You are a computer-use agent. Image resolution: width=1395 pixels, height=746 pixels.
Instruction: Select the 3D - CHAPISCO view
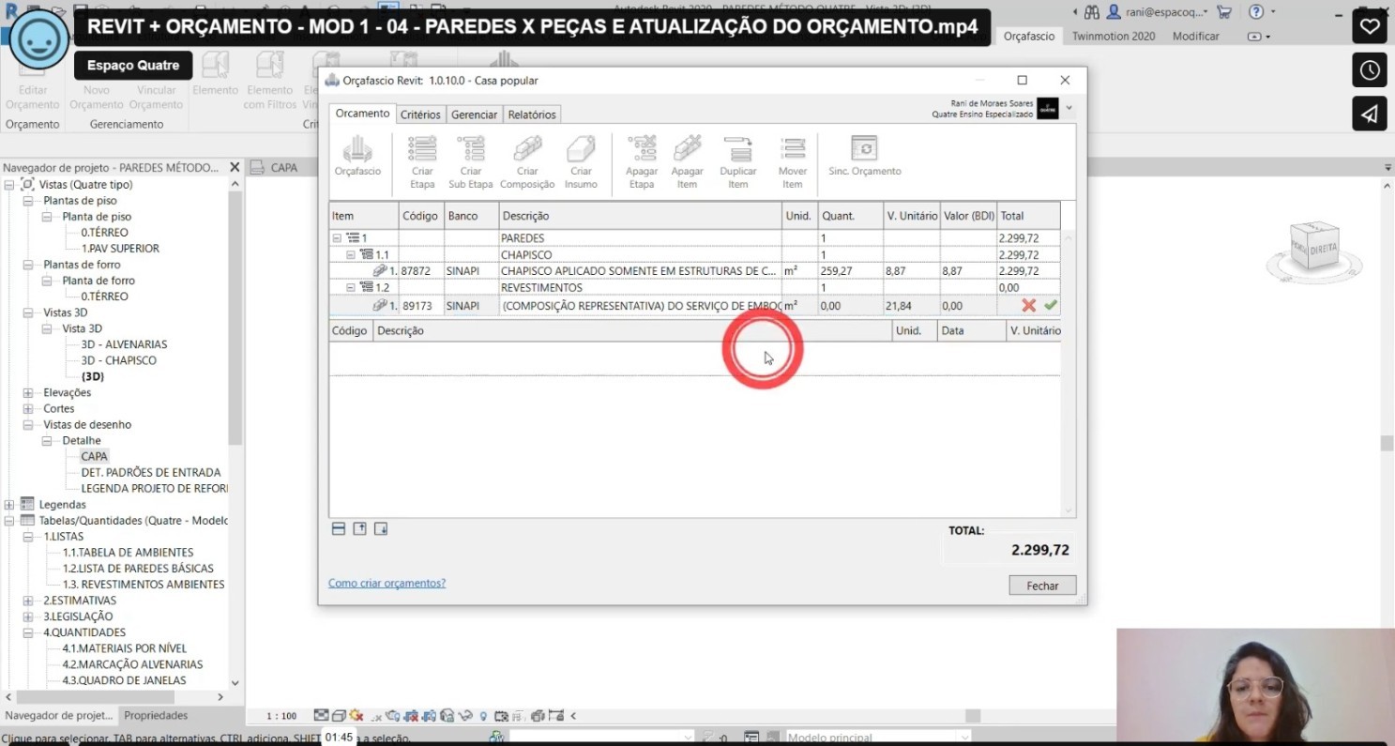[x=118, y=360]
